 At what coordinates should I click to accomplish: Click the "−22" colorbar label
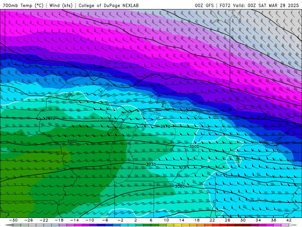point(44,220)
